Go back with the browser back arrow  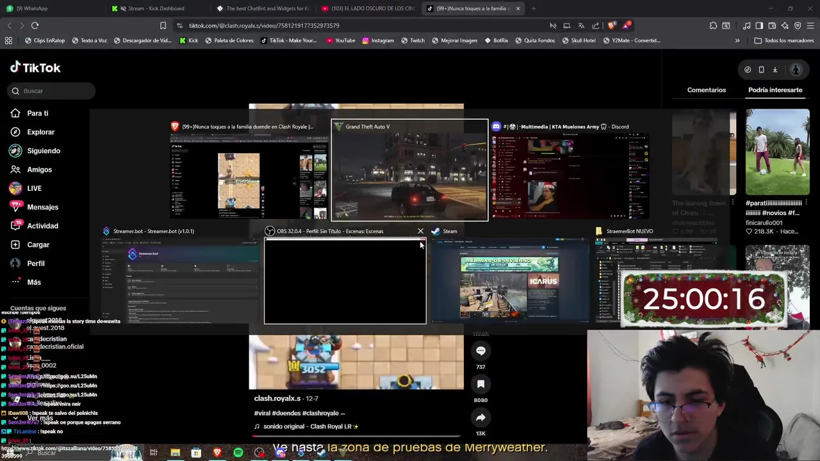(x=9, y=26)
